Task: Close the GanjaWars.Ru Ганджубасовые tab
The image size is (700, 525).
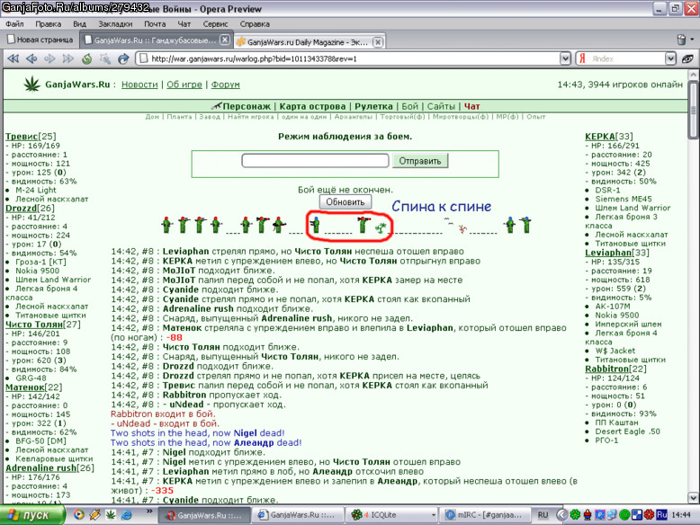Action: tap(225, 40)
